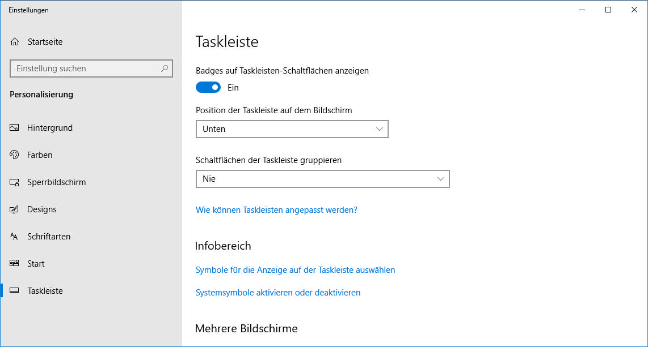Open the Position der Taskleiste dropdown
The width and height of the screenshot is (648, 347).
click(292, 129)
